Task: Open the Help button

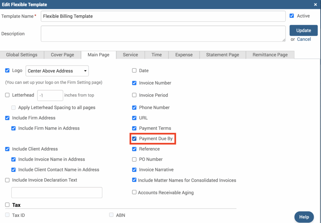Action: [304, 217]
